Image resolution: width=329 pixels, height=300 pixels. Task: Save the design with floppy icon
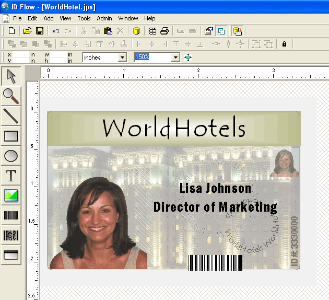pyautogui.click(x=40, y=31)
